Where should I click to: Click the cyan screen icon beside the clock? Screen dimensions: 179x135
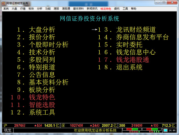165,130
